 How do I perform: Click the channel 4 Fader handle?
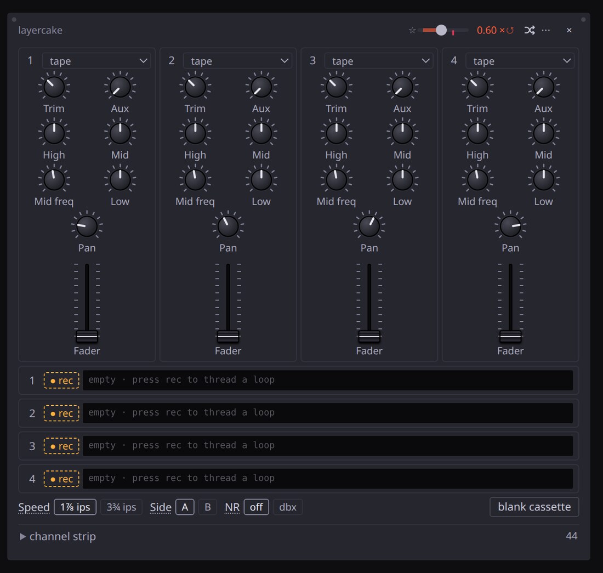(x=510, y=337)
